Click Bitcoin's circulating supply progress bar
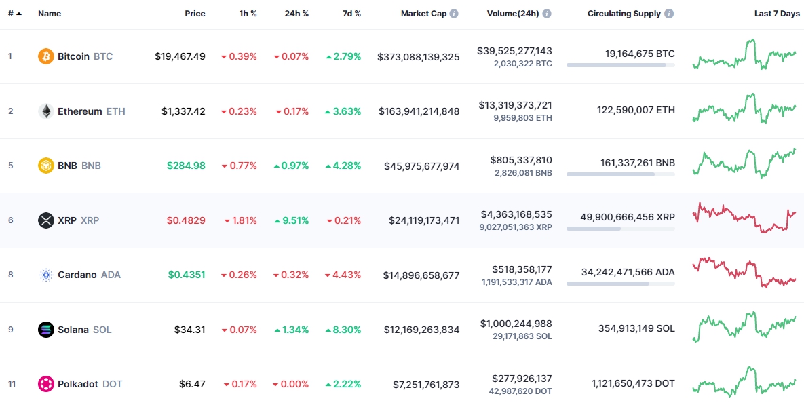Viewport: 804px width, 407px height. pyautogui.click(x=620, y=65)
